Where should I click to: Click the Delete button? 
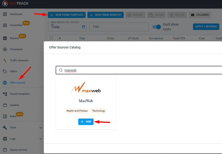point(177,15)
